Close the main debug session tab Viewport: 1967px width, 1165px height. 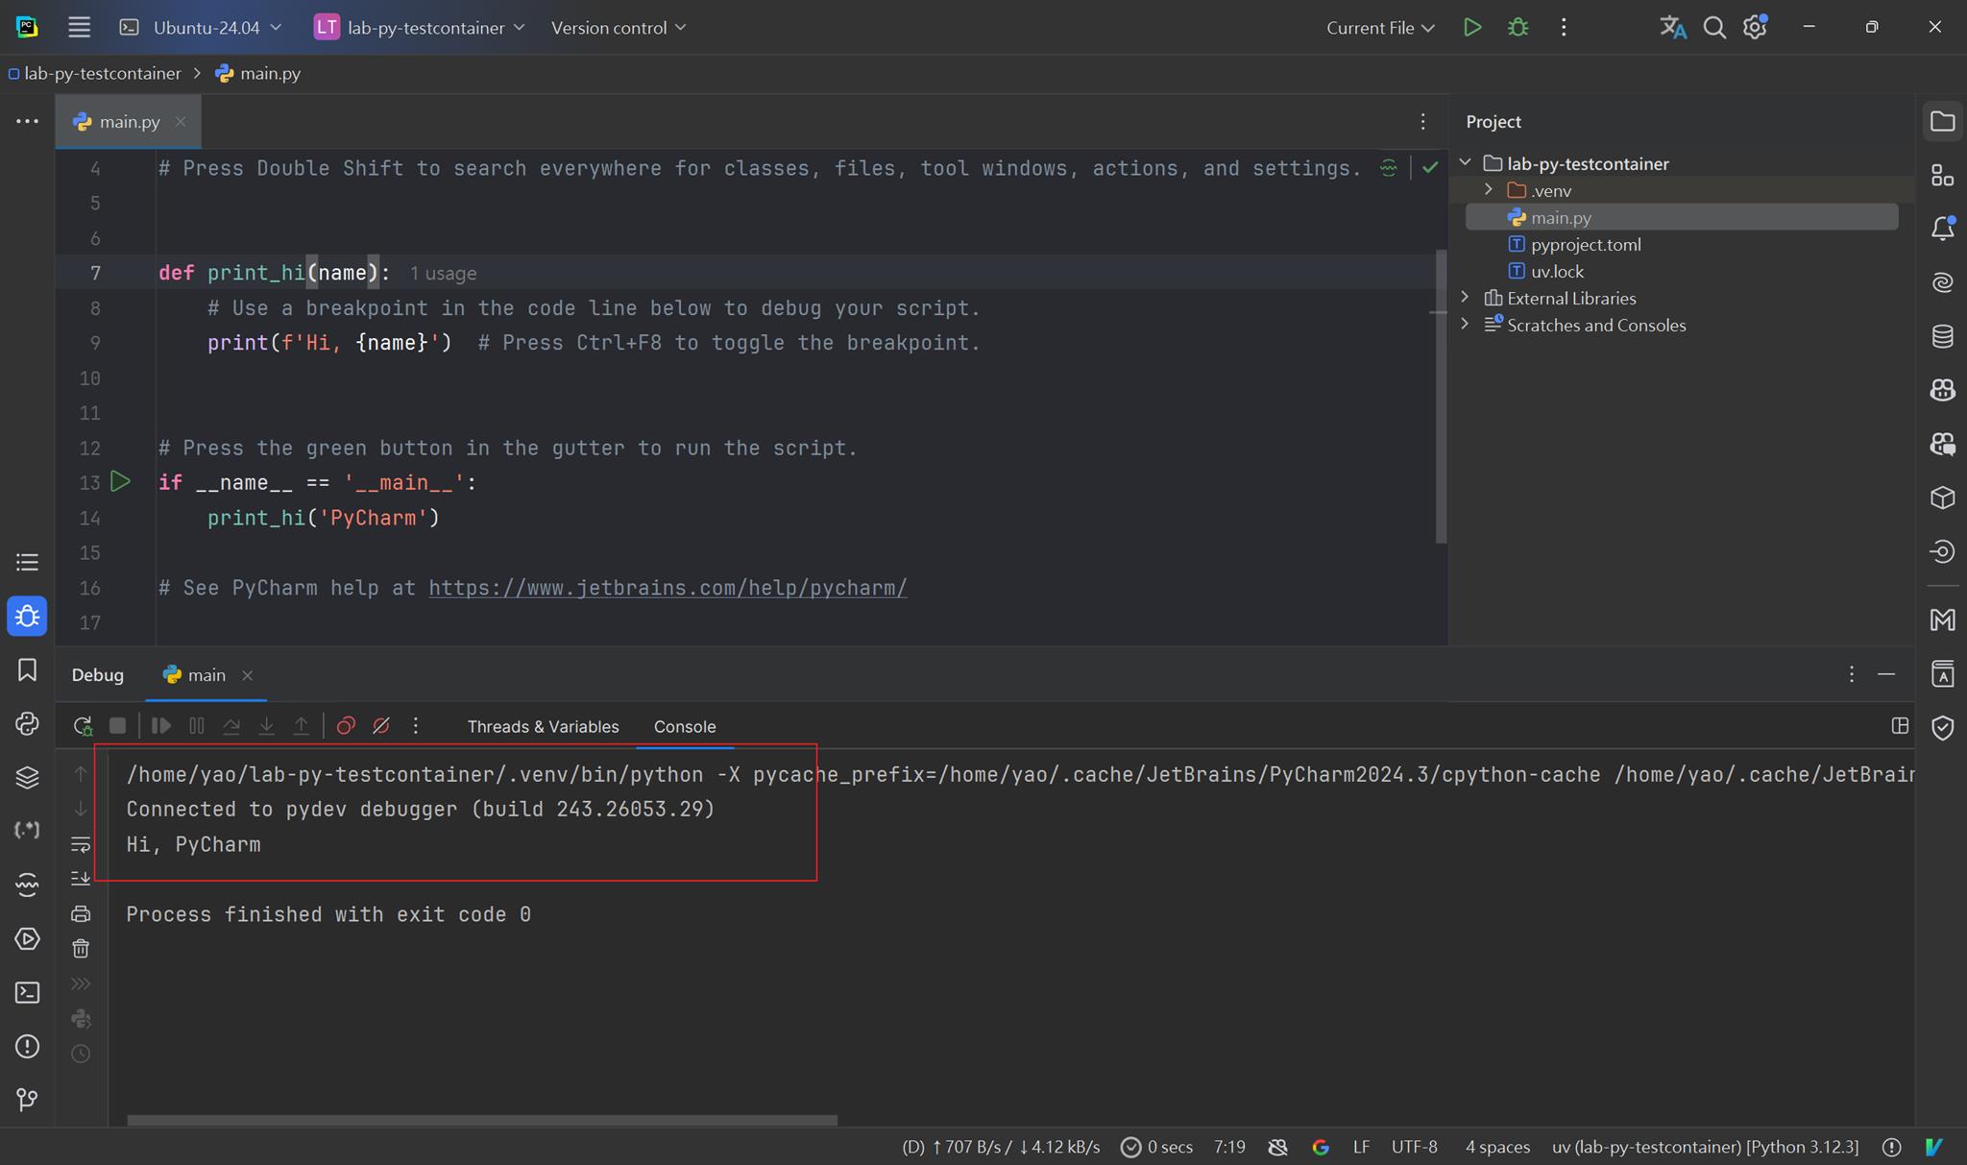tap(248, 675)
